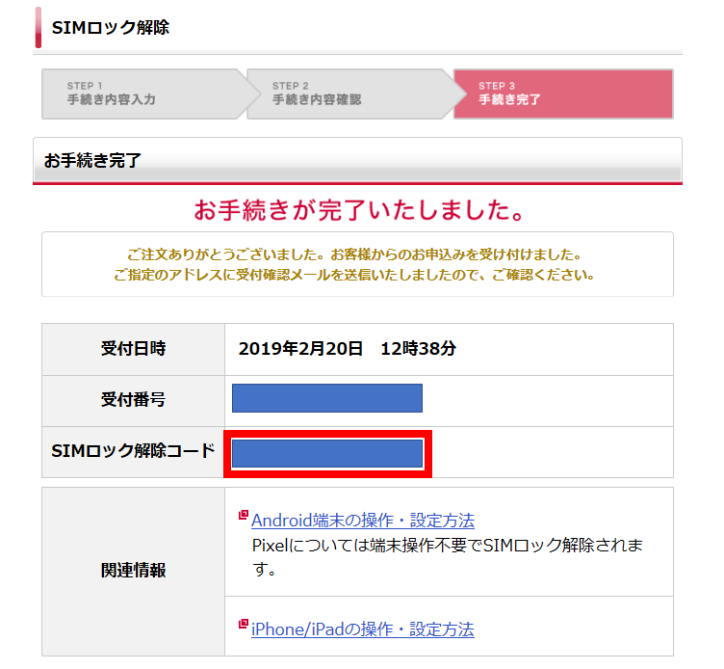The width and height of the screenshot is (724, 669).
Task: Click the blue-masked 受付番号 value
Action: point(327,398)
